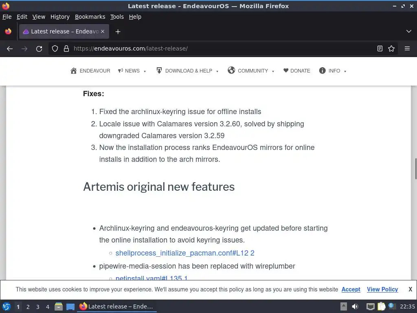
Task: Switch to workspace 3 in taskbar
Action: (38, 307)
